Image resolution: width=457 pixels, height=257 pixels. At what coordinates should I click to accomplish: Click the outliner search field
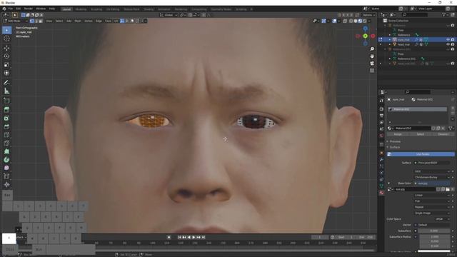point(415,14)
